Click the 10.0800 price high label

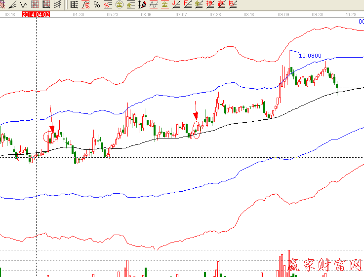click(310, 56)
